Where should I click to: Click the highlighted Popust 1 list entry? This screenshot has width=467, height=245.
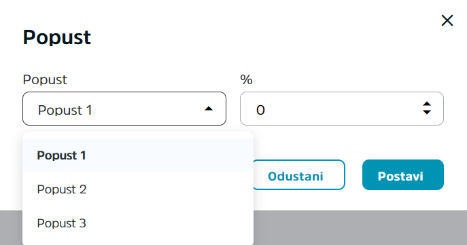(x=138, y=155)
